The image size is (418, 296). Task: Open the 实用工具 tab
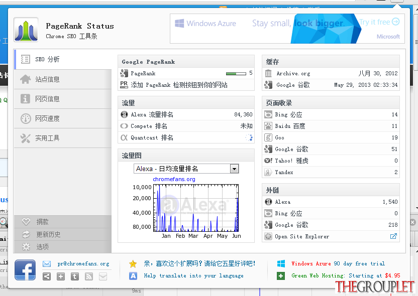63,138
